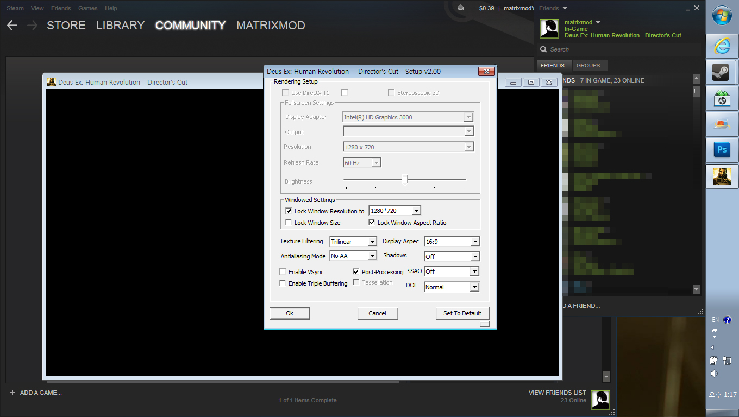Viewport: 739px width, 417px height.
Task: Confirm settings with the Ok button
Action: pos(290,313)
